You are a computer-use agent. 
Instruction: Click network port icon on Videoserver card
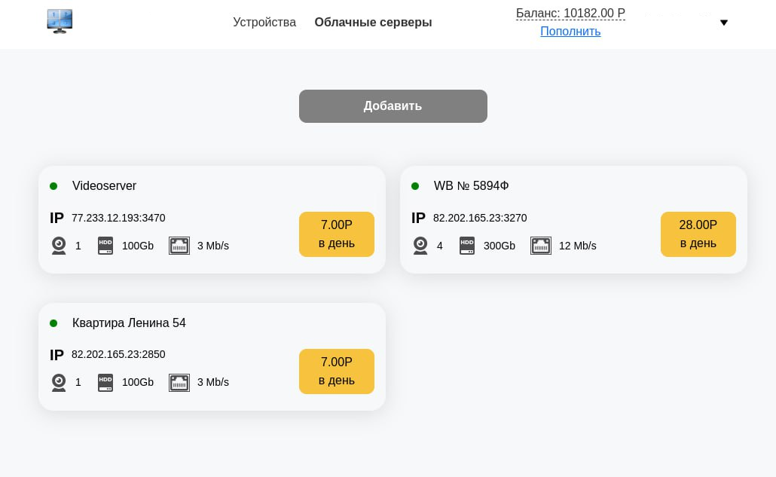pos(179,246)
